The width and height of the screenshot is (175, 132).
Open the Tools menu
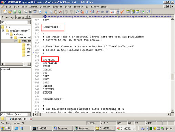click(x=68, y=7)
